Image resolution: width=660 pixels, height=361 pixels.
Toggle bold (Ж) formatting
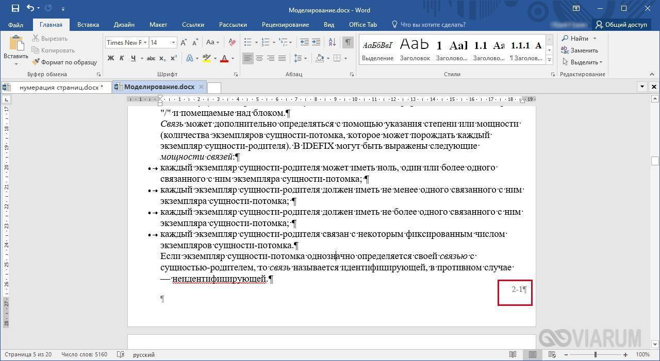tap(111, 58)
